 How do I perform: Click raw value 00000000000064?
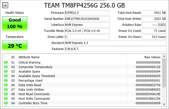click(x=148, y=72)
